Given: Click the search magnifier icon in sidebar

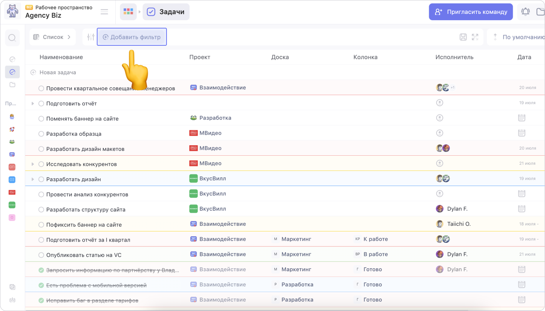Looking at the screenshot, I should point(12,38).
